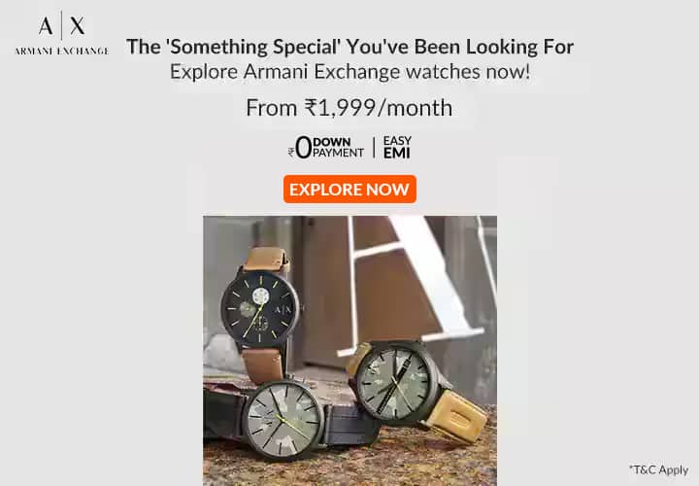This screenshot has width=699, height=486.
Task: Click the A|X logo on black watch dial
Action: click(x=283, y=310)
